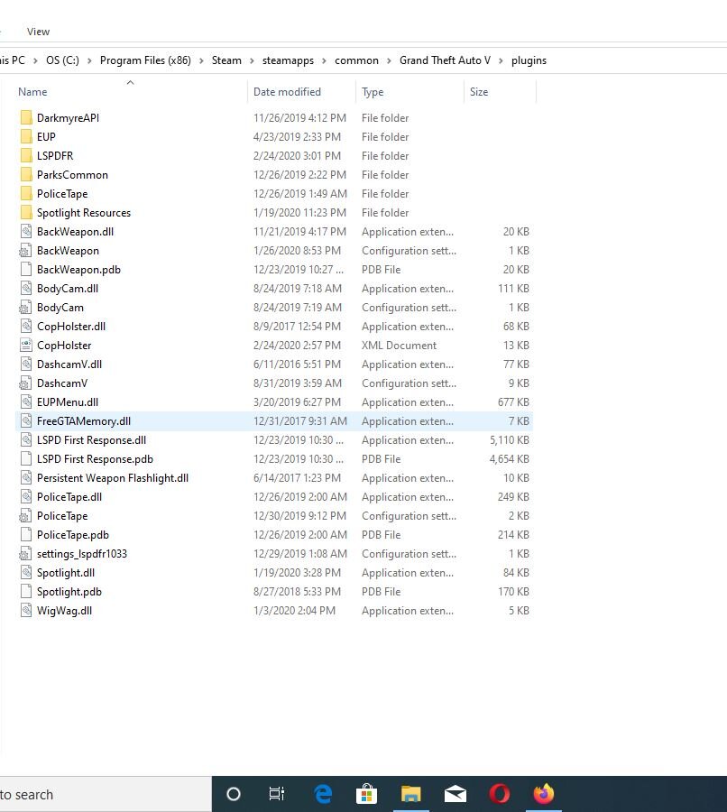Click the Persistent Weapon Flashlight.dll icon
This screenshot has height=812, width=727.
point(26,478)
